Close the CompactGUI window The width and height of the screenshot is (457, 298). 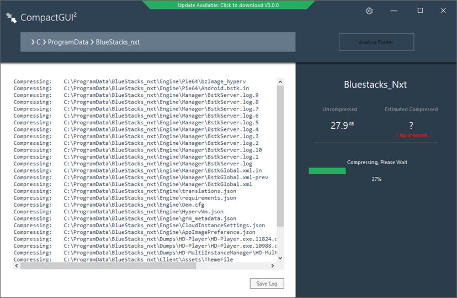443,11
